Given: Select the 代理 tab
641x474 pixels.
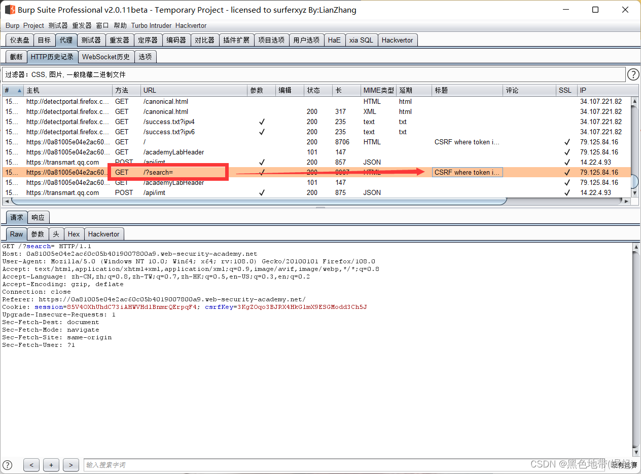Looking at the screenshot, I should pos(66,40).
